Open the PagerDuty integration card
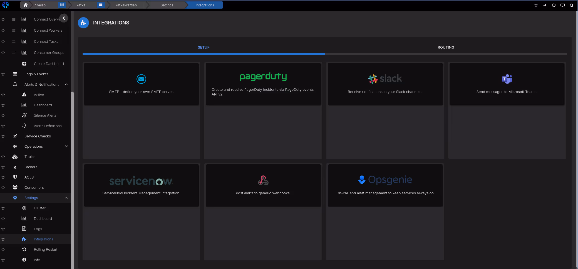This screenshot has width=578, height=269. [x=263, y=84]
